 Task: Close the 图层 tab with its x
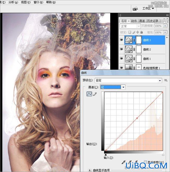129,21
